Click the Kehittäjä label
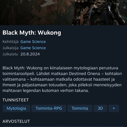 click(11, 42)
